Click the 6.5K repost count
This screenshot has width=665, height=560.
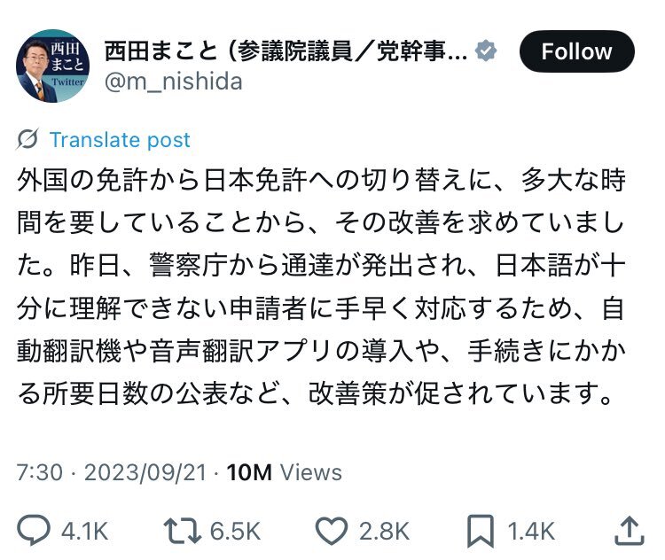pos(235,532)
